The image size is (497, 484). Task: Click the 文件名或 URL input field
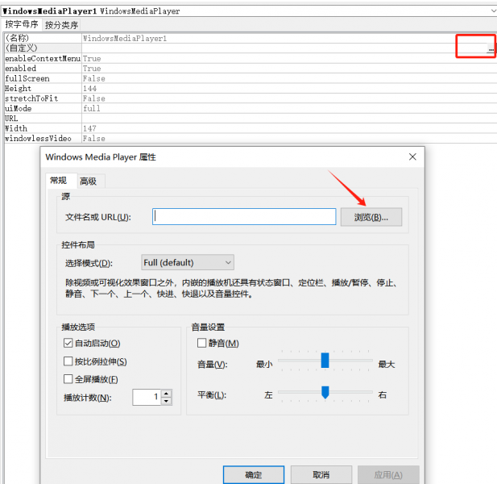pyautogui.click(x=244, y=217)
